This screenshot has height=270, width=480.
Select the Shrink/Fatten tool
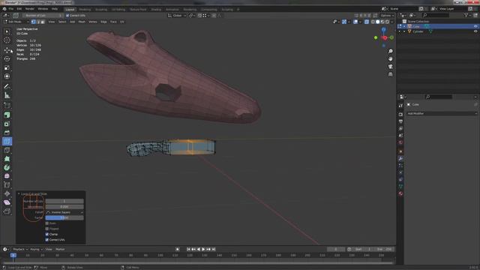click(7, 193)
